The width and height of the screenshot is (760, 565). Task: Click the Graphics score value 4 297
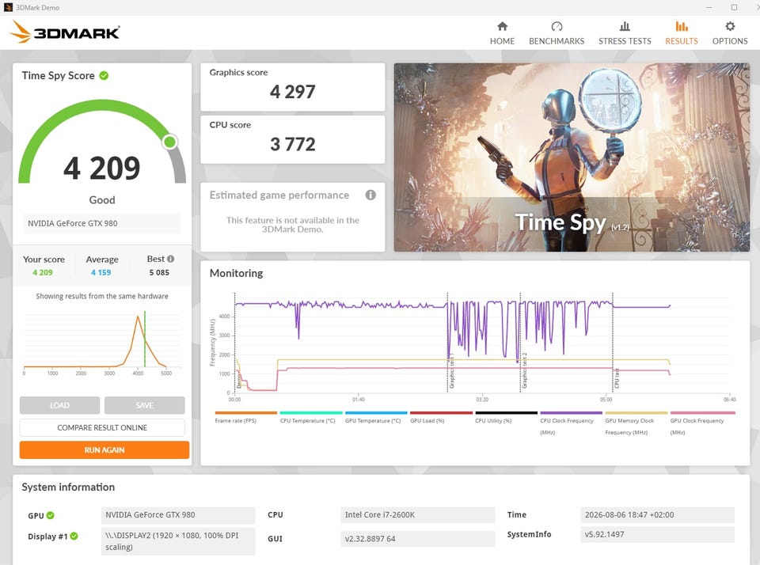tap(293, 92)
